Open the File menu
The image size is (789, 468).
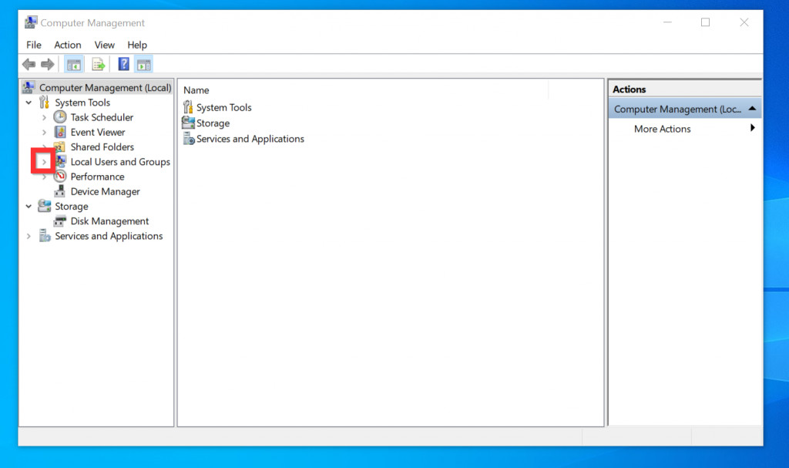pyautogui.click(x=34, y=45)
